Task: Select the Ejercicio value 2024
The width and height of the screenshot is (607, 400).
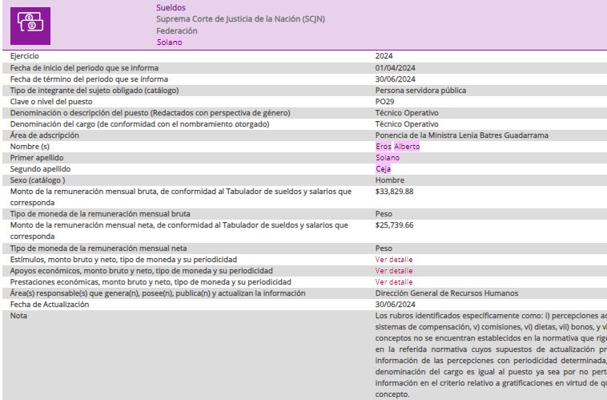Action: pyautogui.click(x=384, y=56)
